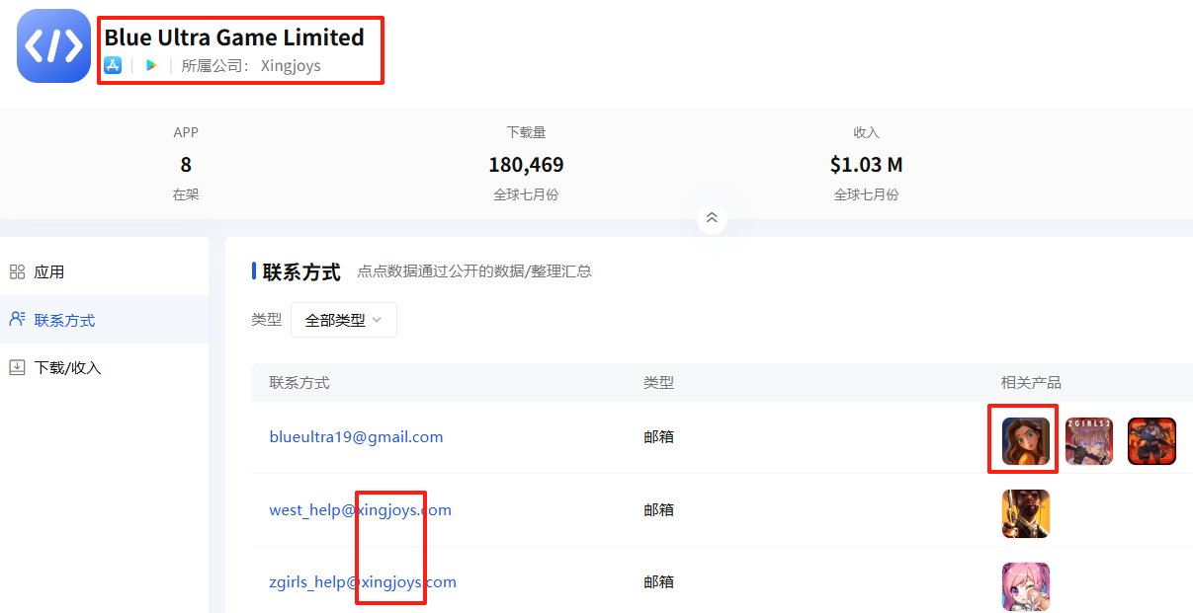Screen dimensions: 1193x613
Task: Open the brown-haired girl game thumbnail
Action: (1026, 441)
